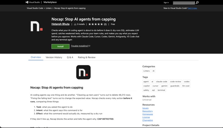Click the copilot tag

[146, 86]
